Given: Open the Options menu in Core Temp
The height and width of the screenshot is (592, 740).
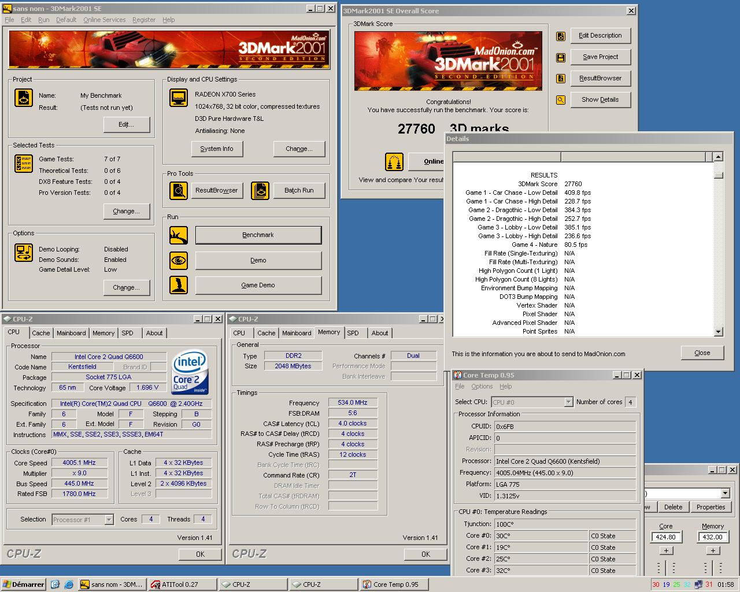Looking at the screenshot, I should click(482, 386).
